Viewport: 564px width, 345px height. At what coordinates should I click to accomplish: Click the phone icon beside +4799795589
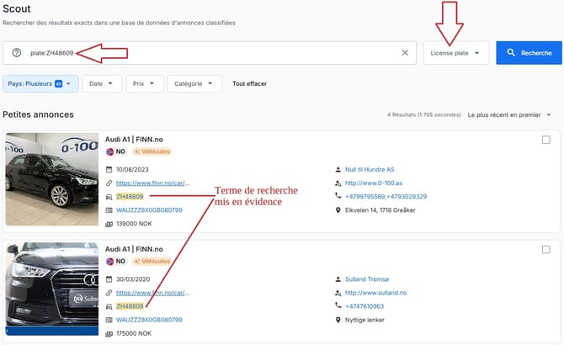[338, 195]
